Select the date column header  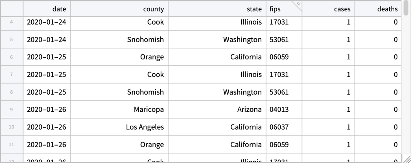pos(48,9)
